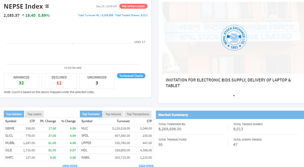Click the Pt. Change column header

[x=48, y=121]
